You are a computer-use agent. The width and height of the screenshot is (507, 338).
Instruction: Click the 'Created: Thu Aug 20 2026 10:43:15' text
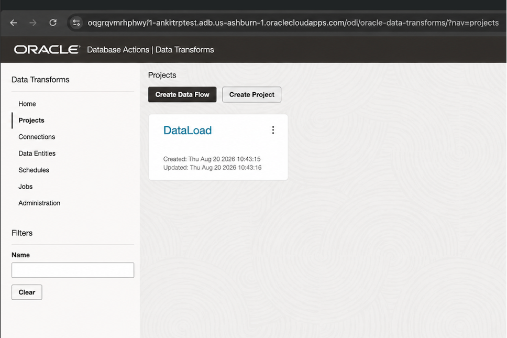pyautogui.click(x=212, y=159)
